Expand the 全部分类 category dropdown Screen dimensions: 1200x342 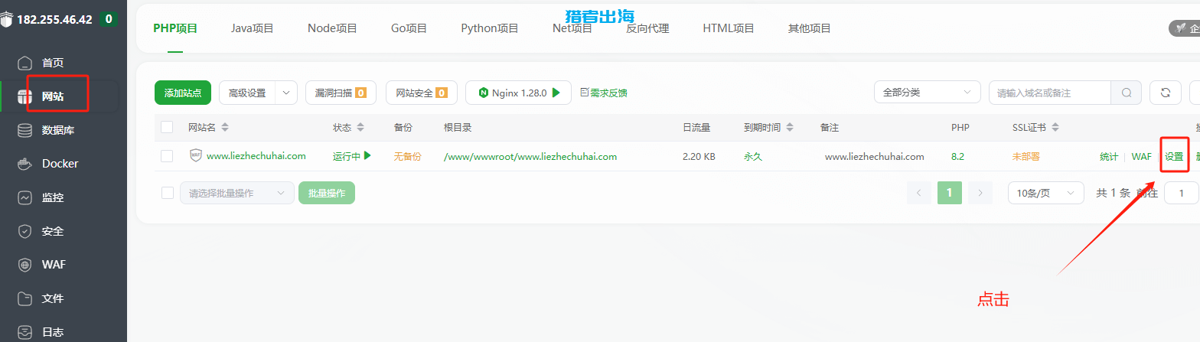pos(927,93)
